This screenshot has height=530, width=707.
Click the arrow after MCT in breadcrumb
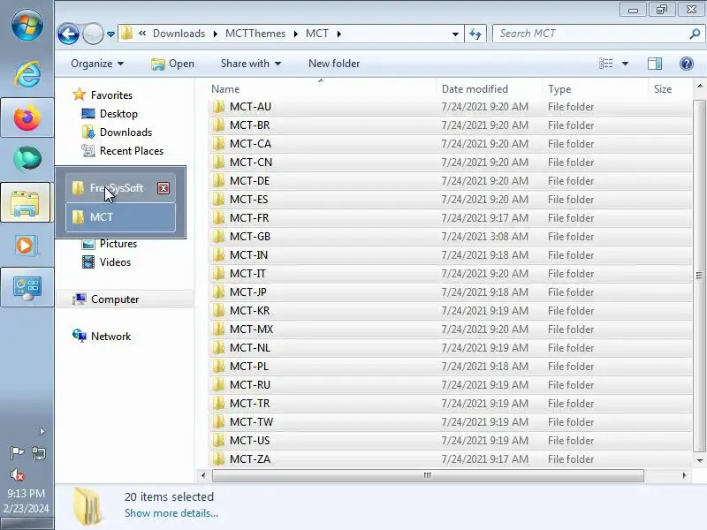click(338, 34)
